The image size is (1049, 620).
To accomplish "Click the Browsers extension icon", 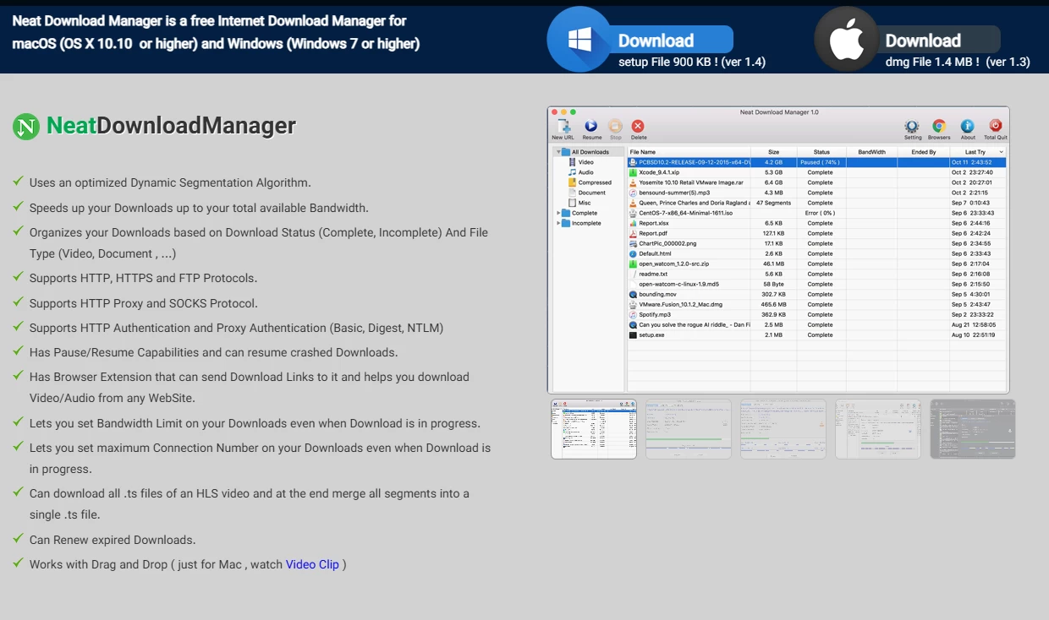I will (x=939, y=123).
